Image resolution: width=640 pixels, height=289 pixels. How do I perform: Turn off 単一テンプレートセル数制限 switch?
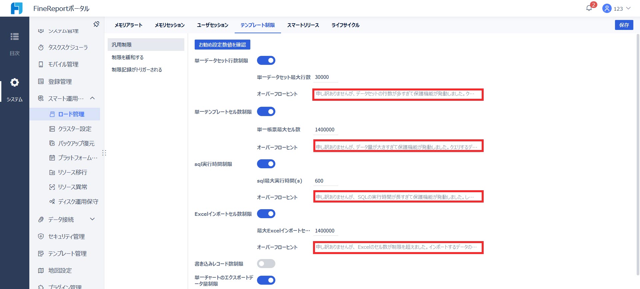(266, 112)
